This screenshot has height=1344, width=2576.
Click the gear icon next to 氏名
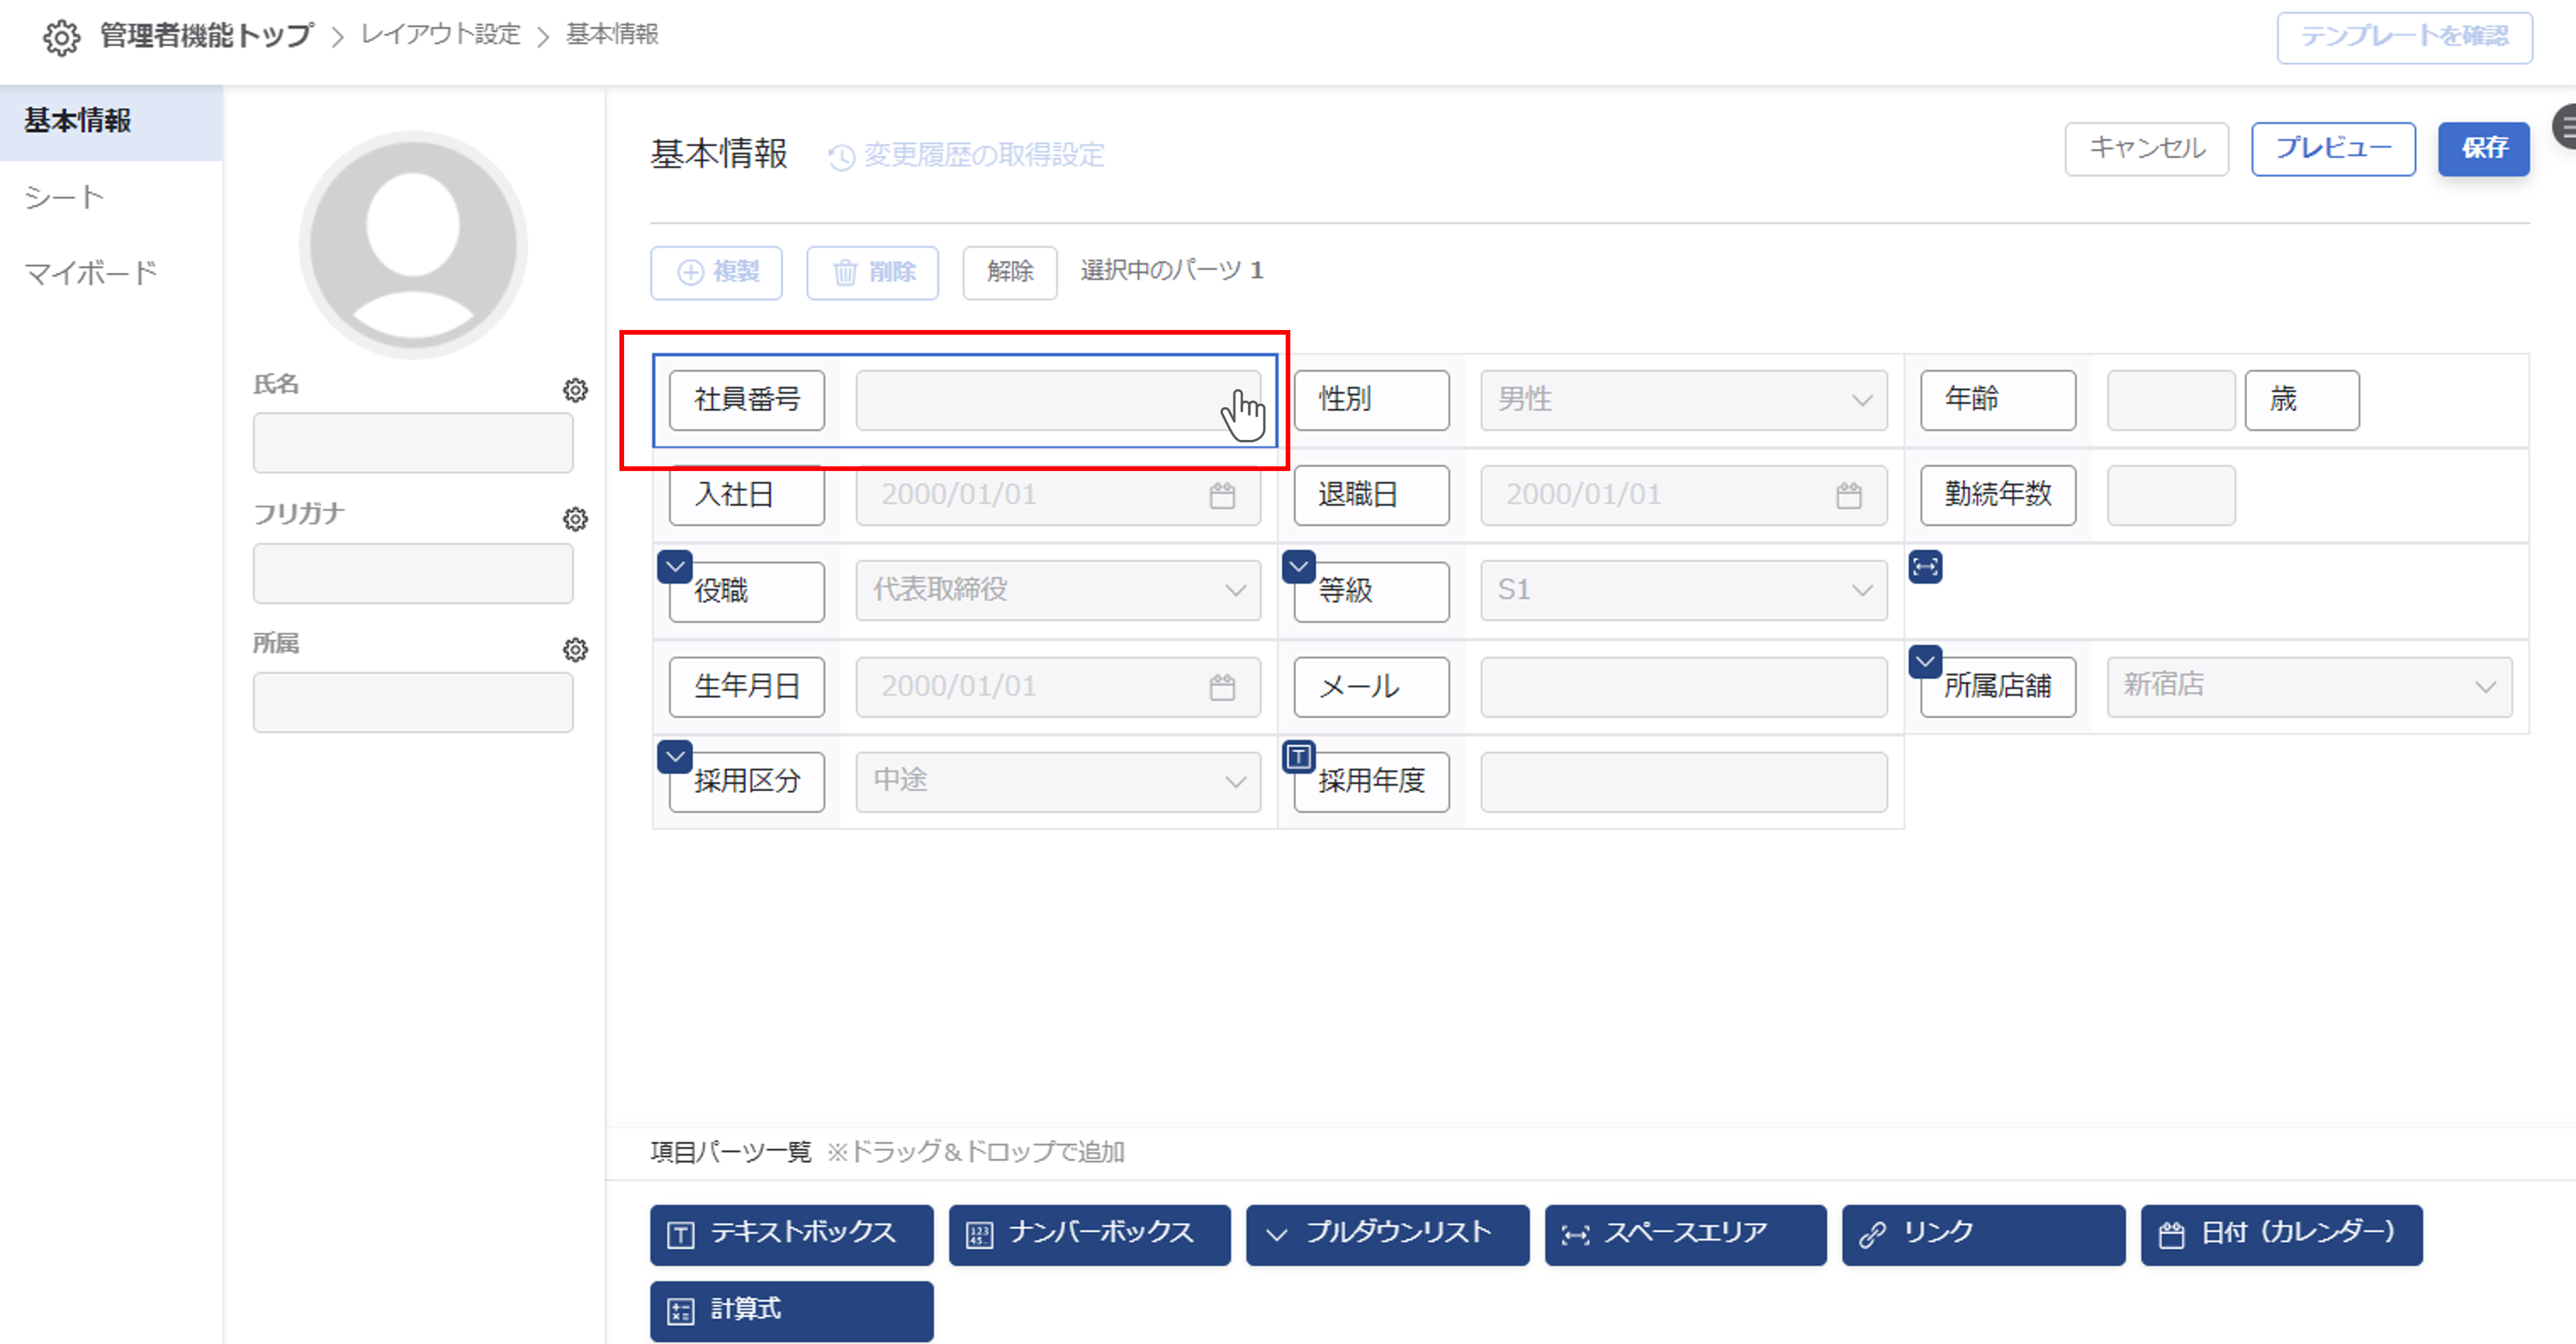click(x=575, y=390)
